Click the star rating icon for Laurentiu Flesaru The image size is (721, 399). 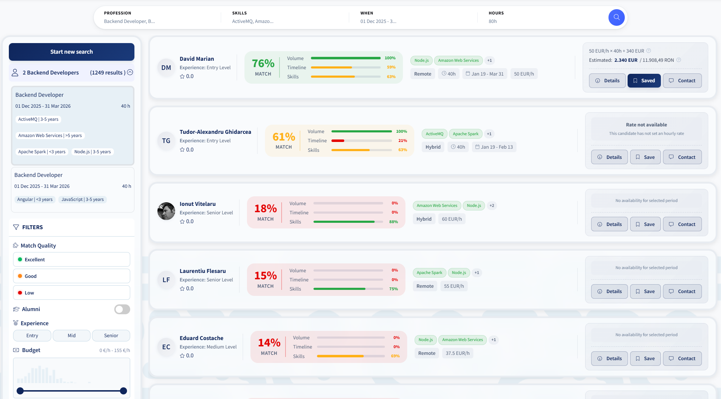tap(182, 288)
